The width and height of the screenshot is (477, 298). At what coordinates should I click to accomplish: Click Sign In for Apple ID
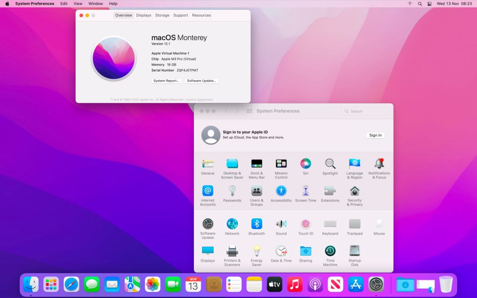[x=375, y=135]
